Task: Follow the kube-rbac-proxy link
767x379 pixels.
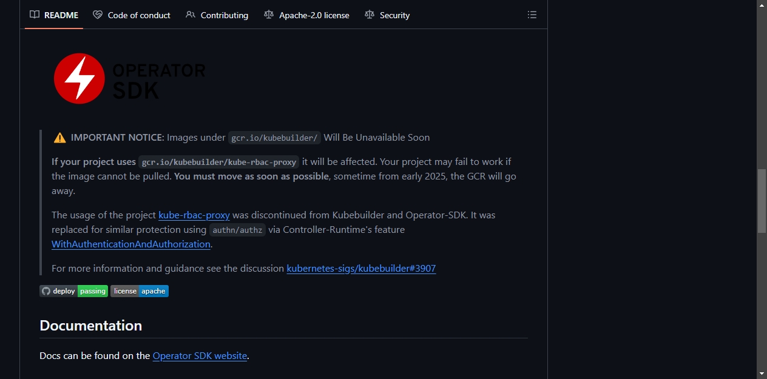Action: (x=194, y=215)
